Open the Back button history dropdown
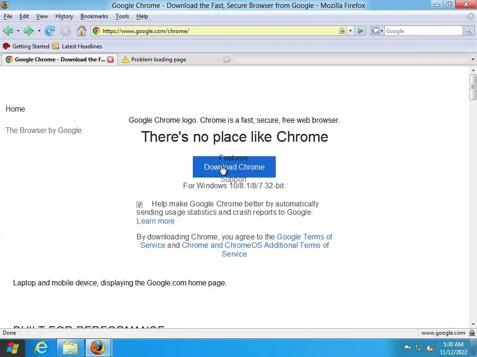 coord(18,31)
